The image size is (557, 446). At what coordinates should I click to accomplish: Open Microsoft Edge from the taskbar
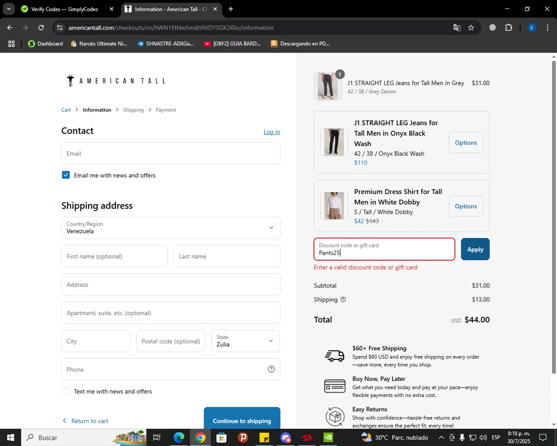coord(179,437)
